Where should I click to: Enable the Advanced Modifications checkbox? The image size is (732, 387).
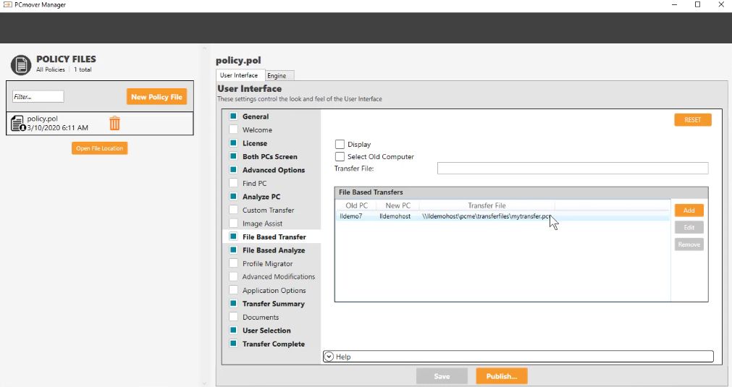tap(233, 276)
